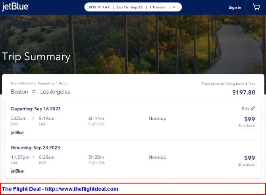Click 8:25am arrival time

click(47, 157)
